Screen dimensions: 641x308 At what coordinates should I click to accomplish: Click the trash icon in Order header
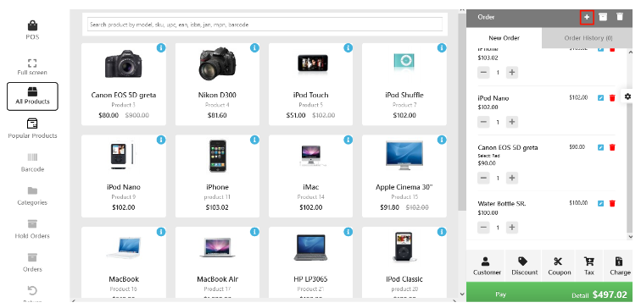coord(620,17)
